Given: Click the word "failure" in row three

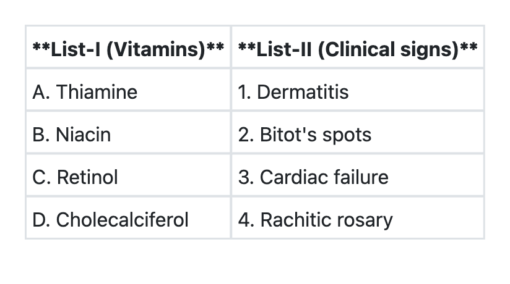Looking at the screenshot, I should pos(361,177).
